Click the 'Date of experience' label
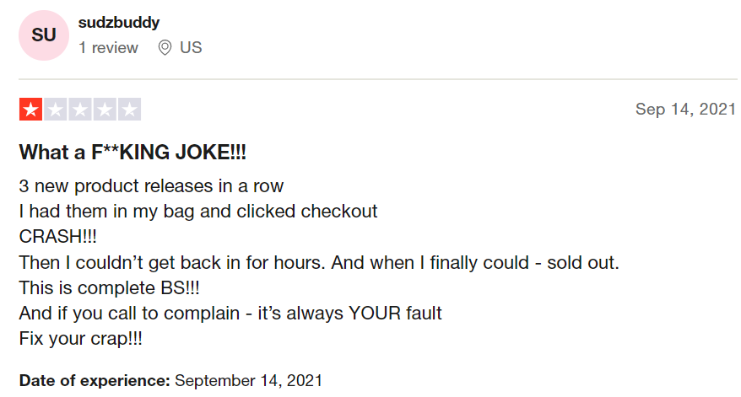Viewport: 741px width, 397px height. (x=95, y=380)
